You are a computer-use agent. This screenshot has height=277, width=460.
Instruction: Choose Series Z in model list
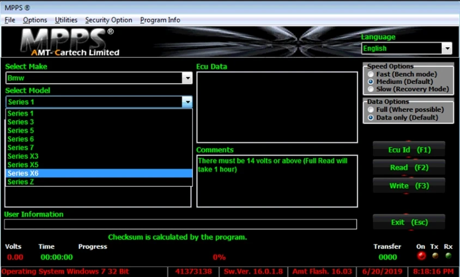tap(99, 182)
